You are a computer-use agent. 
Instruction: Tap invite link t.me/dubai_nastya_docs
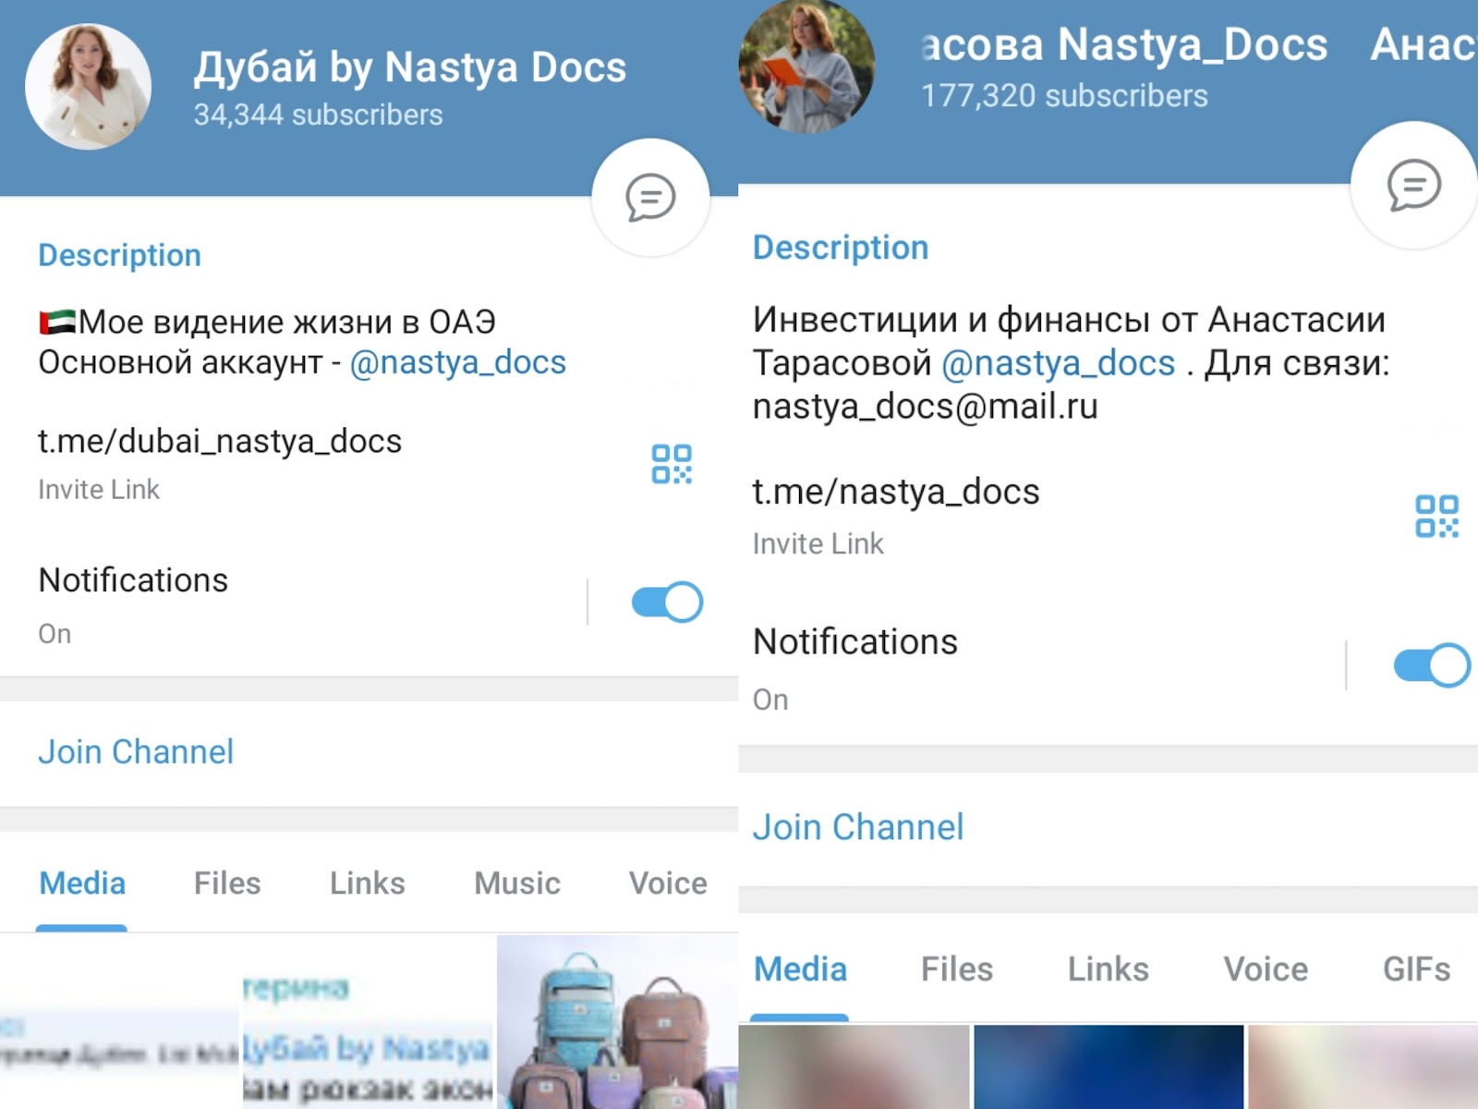tap(220, 442)
